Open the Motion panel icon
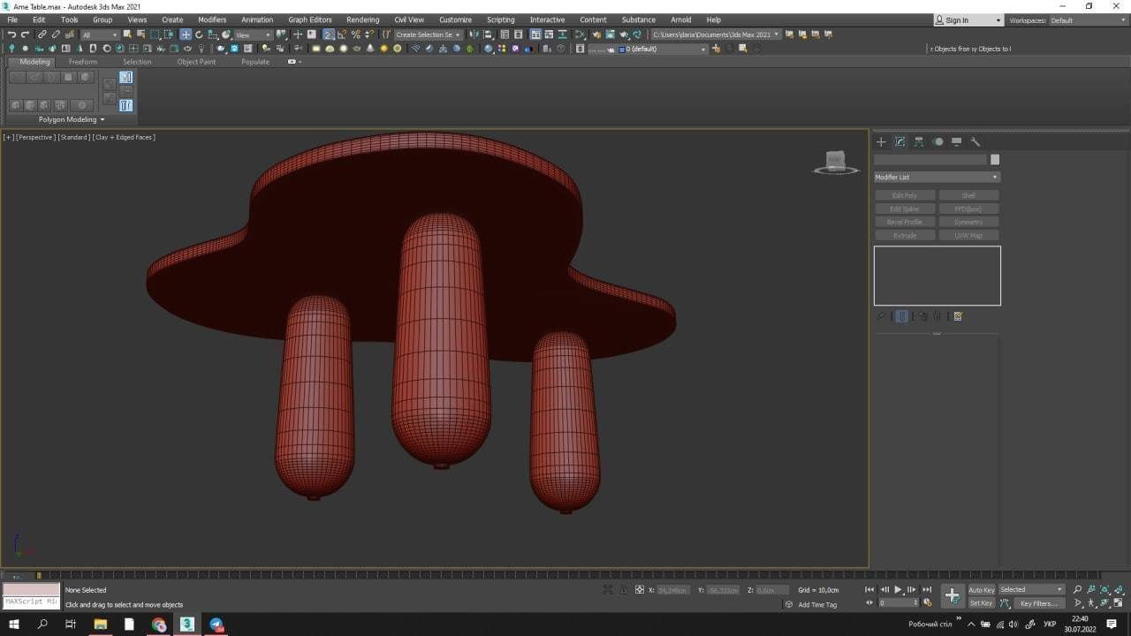Viewport: 1131px width, 636px height. (937, 141)
